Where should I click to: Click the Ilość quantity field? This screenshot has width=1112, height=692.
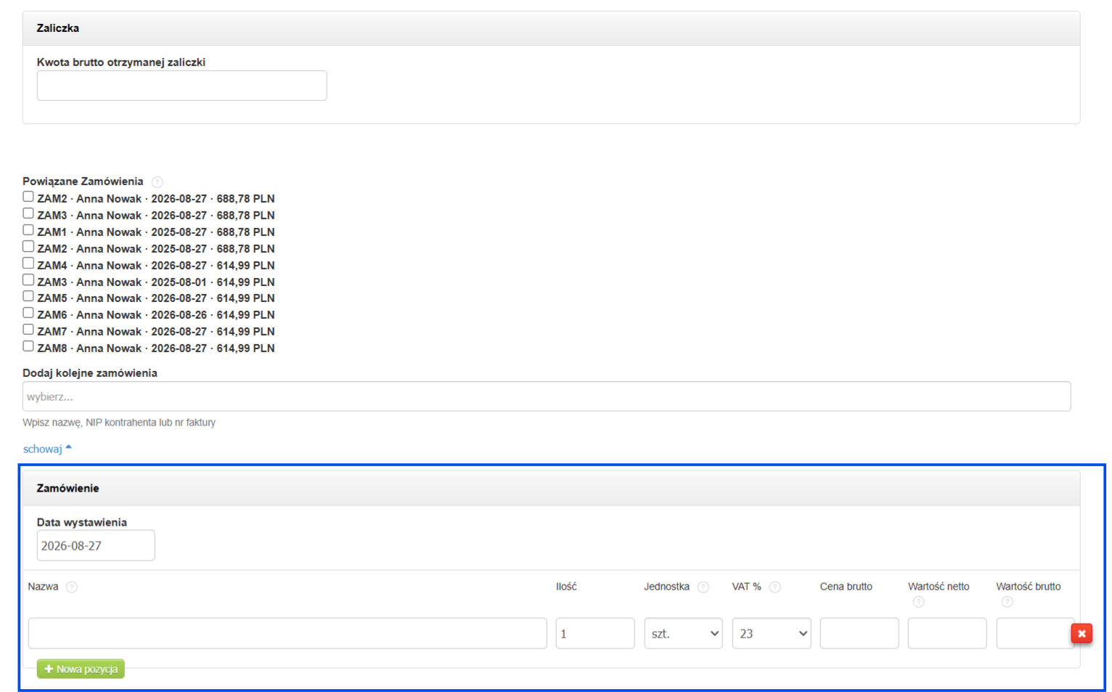(x=595, y=633)
